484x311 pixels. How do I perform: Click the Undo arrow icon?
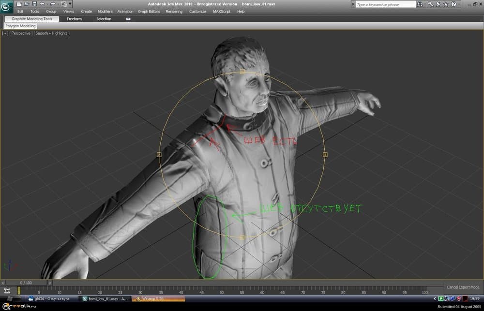[x=42, y=4]
